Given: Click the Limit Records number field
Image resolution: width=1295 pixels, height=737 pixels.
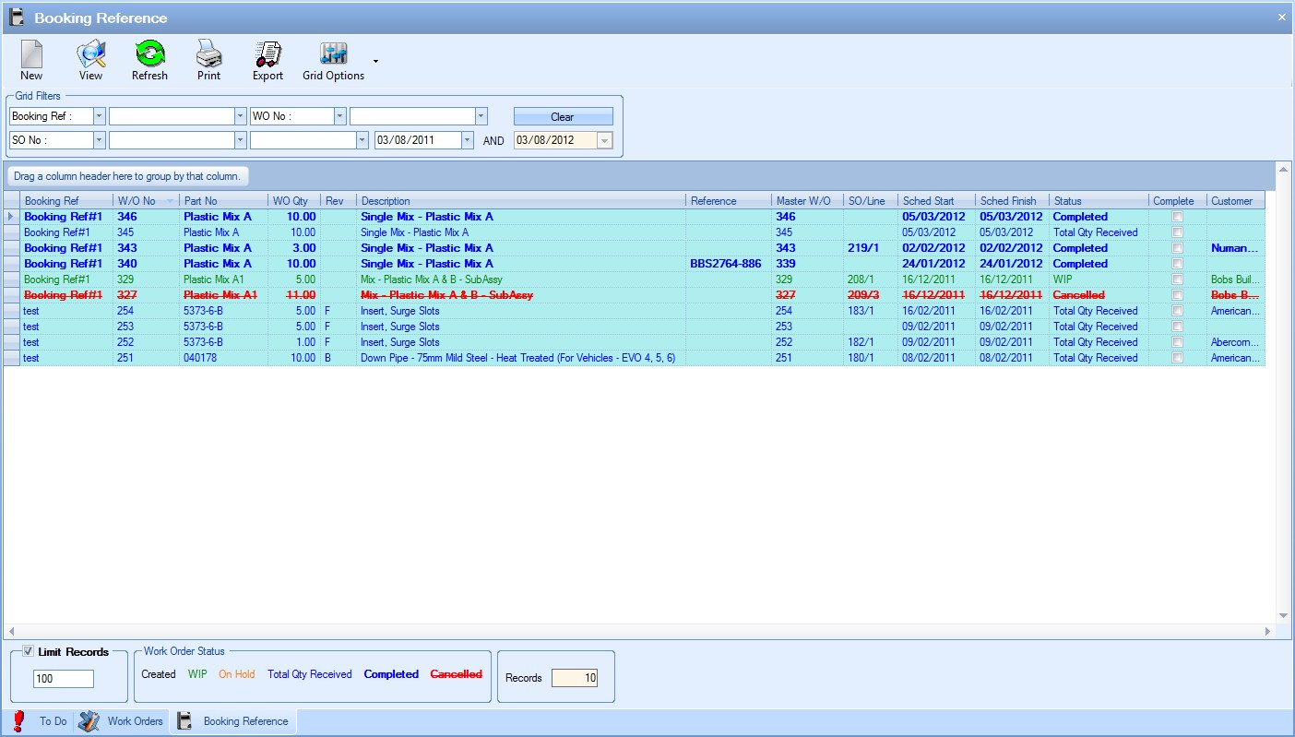Looking at the screenshot, I should coord(64,679).
